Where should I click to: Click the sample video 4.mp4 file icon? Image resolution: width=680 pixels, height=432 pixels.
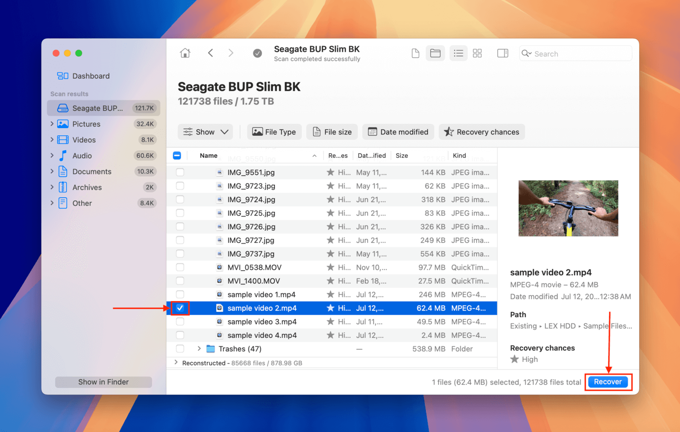(220, 335)
